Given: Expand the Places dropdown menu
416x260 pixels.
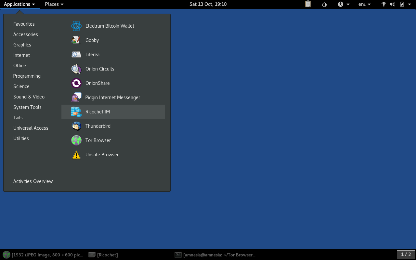Looking at the screenshot, I should pyautogui.click(x=54, y=4).
